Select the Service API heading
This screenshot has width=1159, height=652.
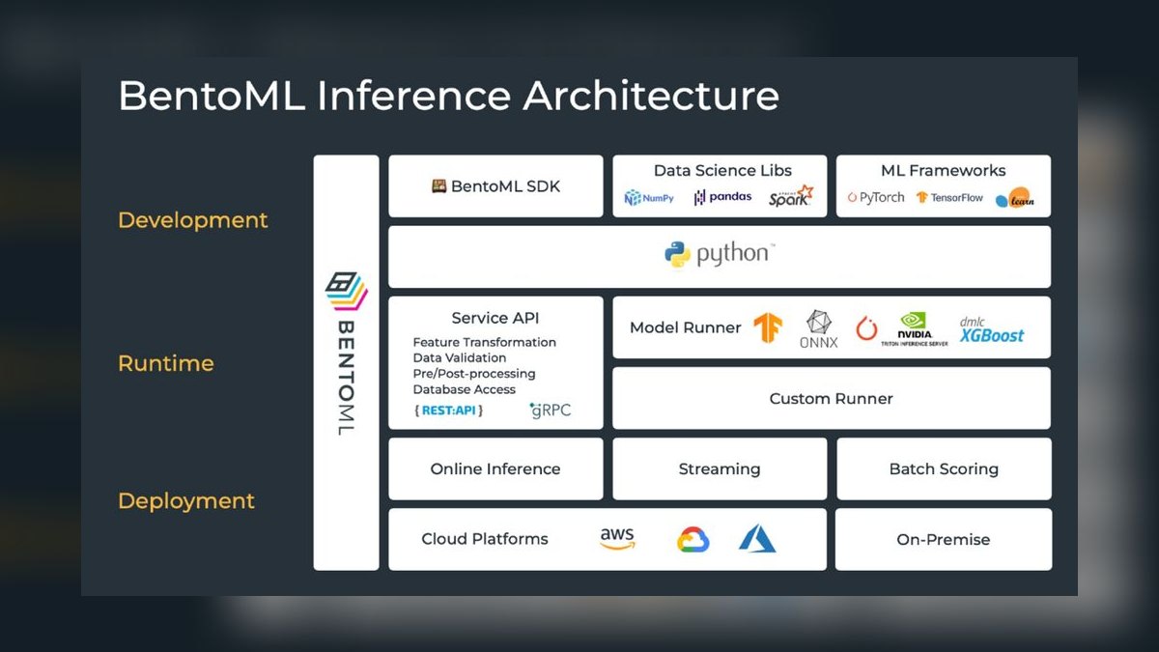pyautogui.click(x=495, y=318)
